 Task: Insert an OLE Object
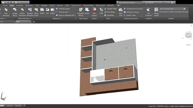[110, 12]
